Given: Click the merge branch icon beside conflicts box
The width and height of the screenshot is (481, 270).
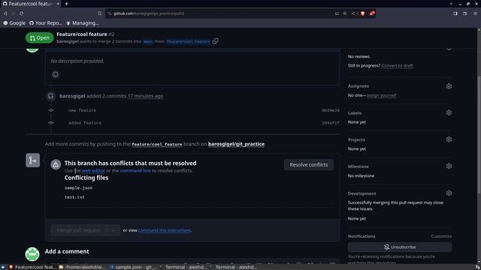Looking at the screenshot, I should click(32, 160).
